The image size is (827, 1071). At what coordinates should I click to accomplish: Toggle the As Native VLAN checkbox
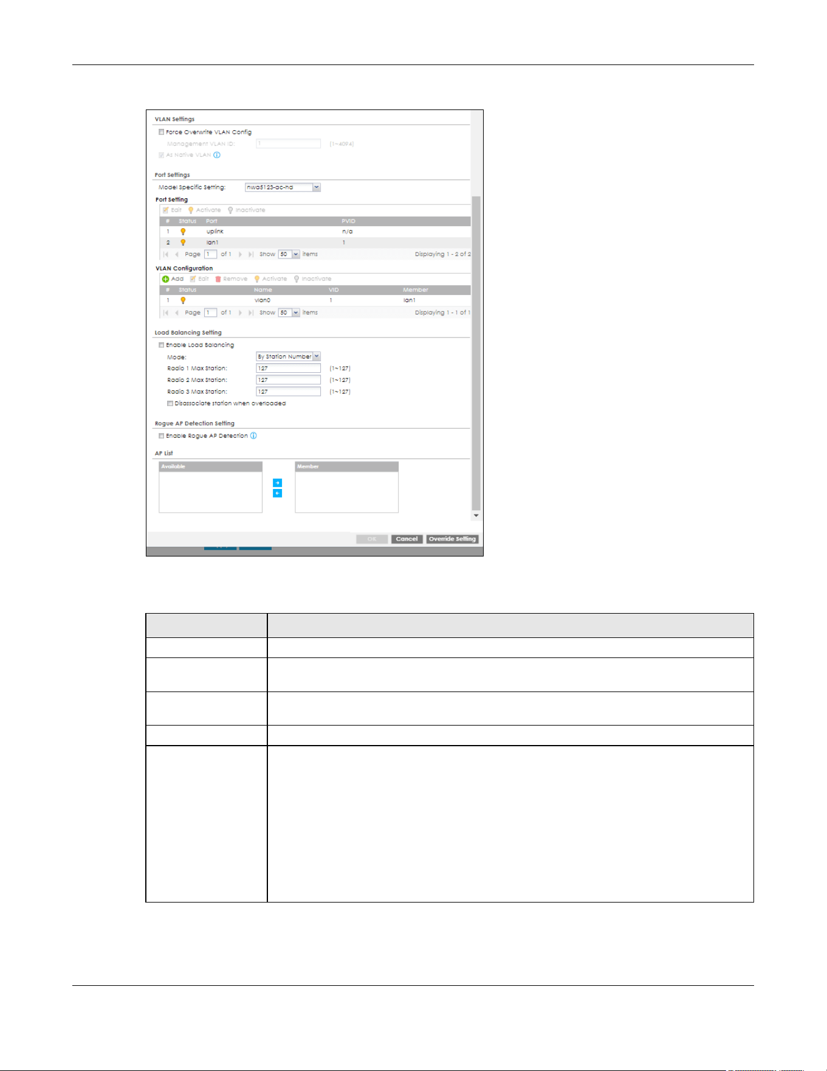tap(162, 155)
